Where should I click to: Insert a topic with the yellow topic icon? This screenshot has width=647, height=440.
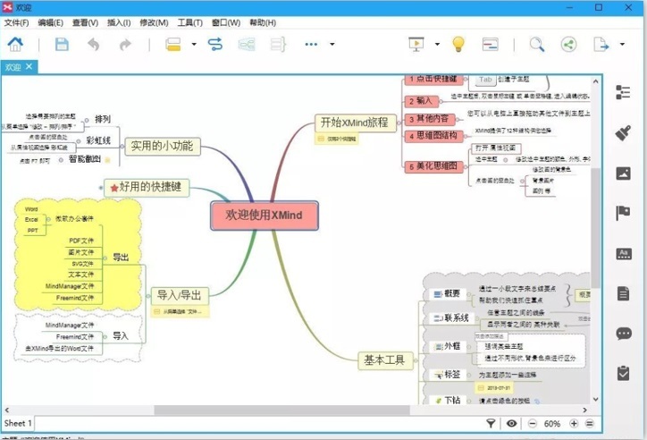click(x=173, y=44)
